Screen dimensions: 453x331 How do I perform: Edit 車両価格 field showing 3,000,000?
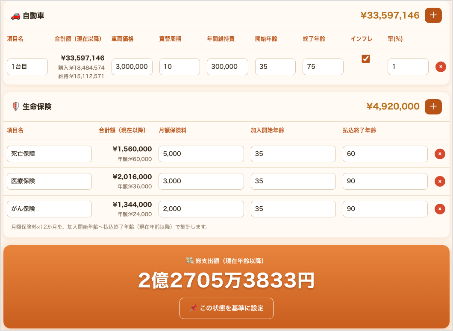pyautogui.click(x=132, y=67)
